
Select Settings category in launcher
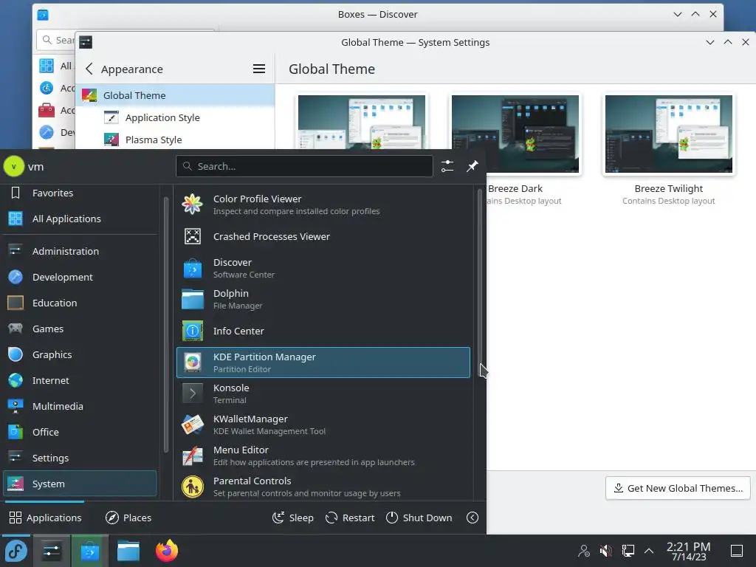tap(80, 458)
